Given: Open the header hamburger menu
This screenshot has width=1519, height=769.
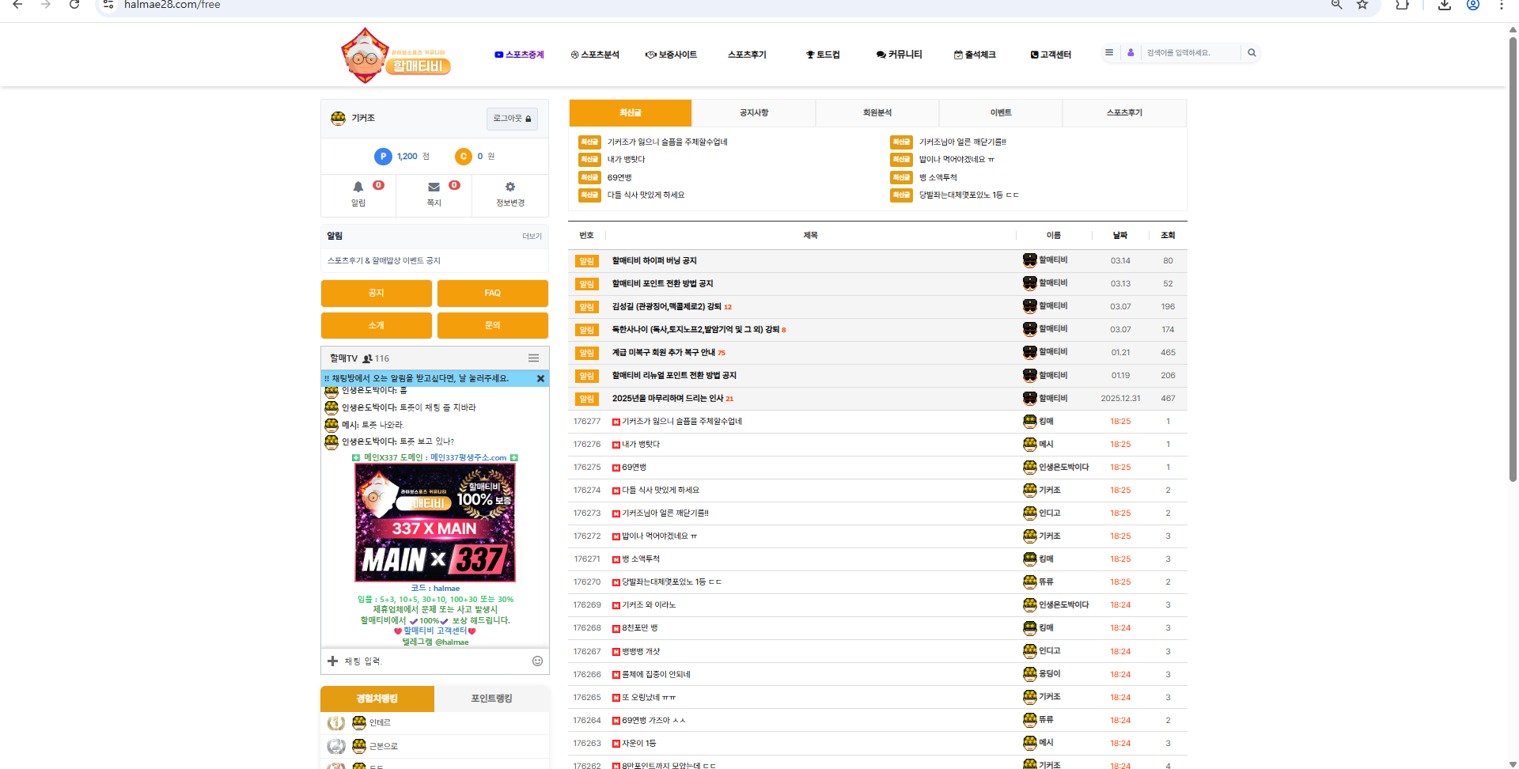Looking at the screenshot, I should (x=1109, y=53).
